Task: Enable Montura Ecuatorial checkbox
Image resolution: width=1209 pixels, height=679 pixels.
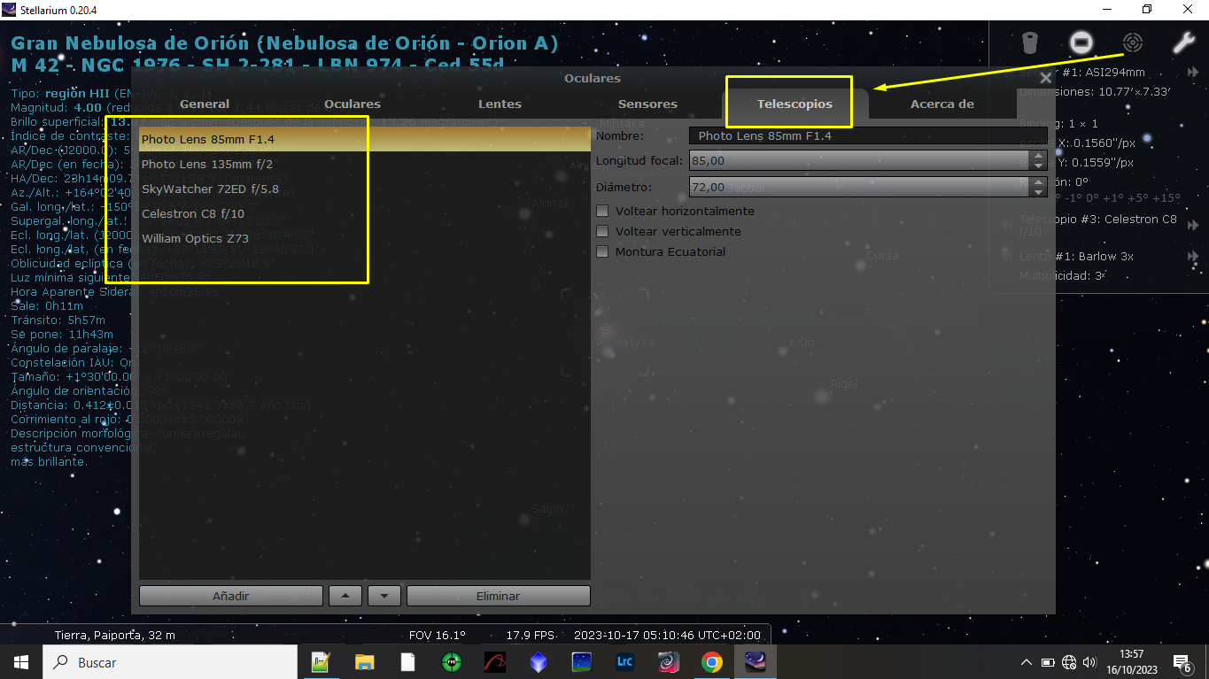Action: [603, 252]
